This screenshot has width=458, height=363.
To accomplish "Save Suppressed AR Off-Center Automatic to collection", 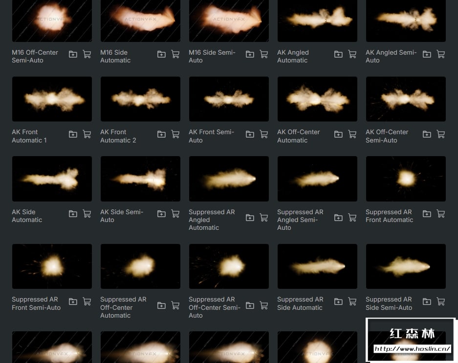I will 161,305.
